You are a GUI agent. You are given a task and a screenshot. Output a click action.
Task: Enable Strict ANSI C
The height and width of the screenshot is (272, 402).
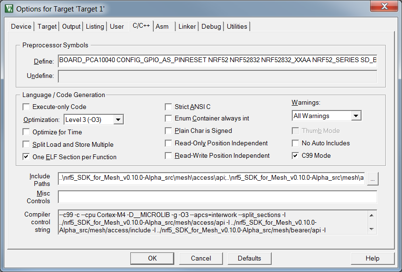pyautogui.click(x=168, y=107)
